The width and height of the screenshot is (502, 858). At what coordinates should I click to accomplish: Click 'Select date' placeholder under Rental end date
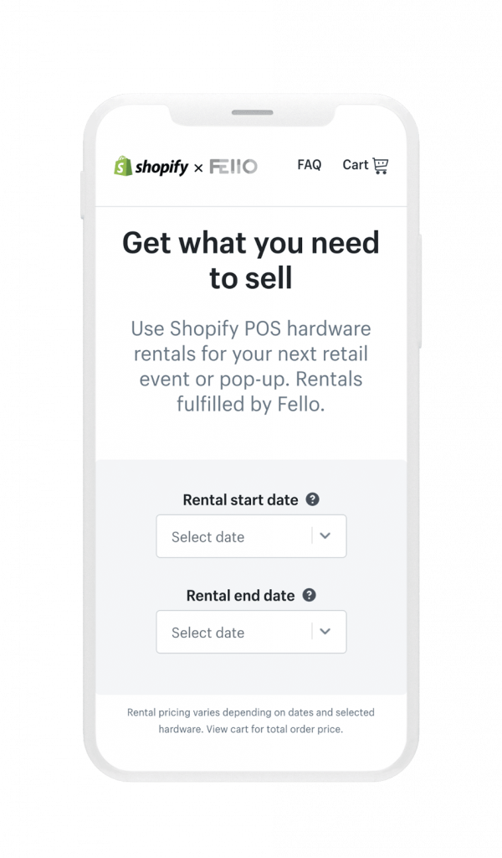point(208,633)
